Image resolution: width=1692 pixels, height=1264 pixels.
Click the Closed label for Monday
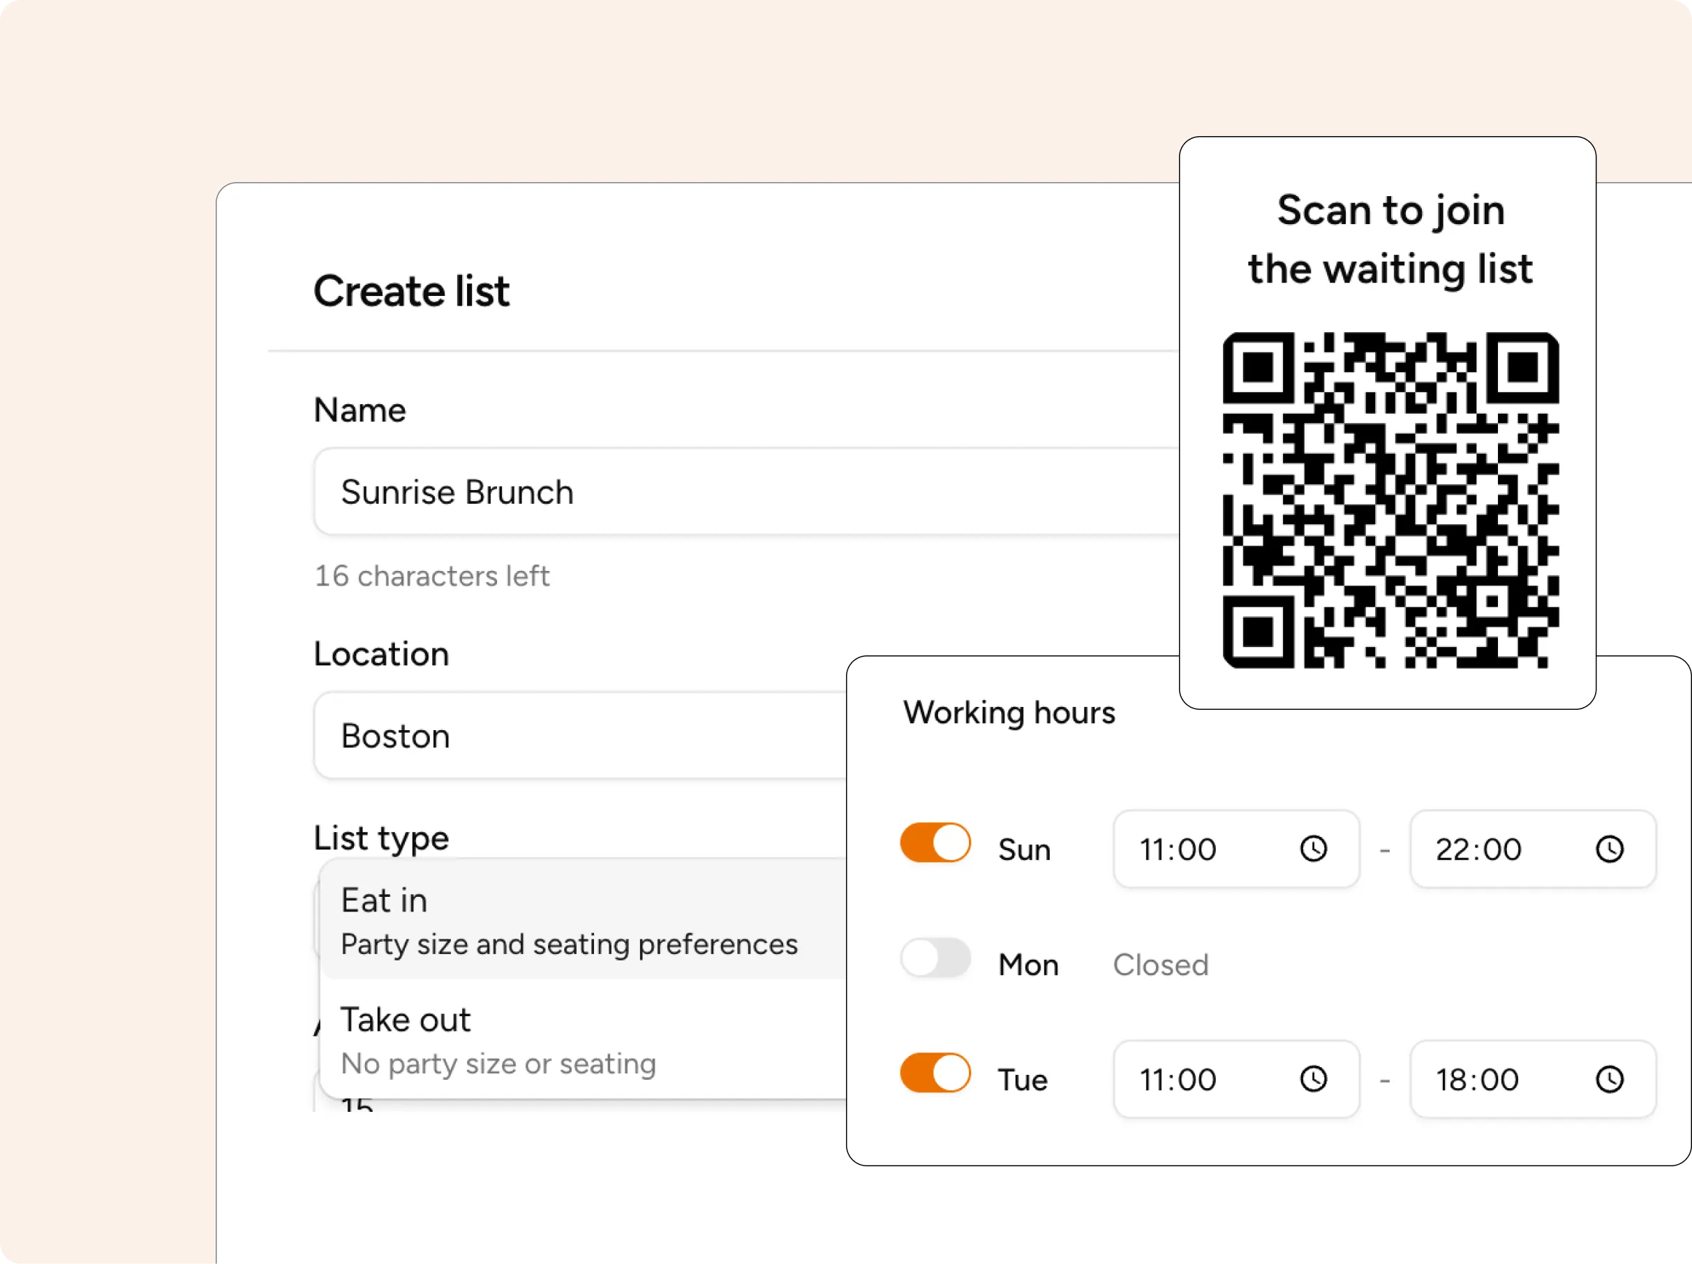pos(1160,965)
